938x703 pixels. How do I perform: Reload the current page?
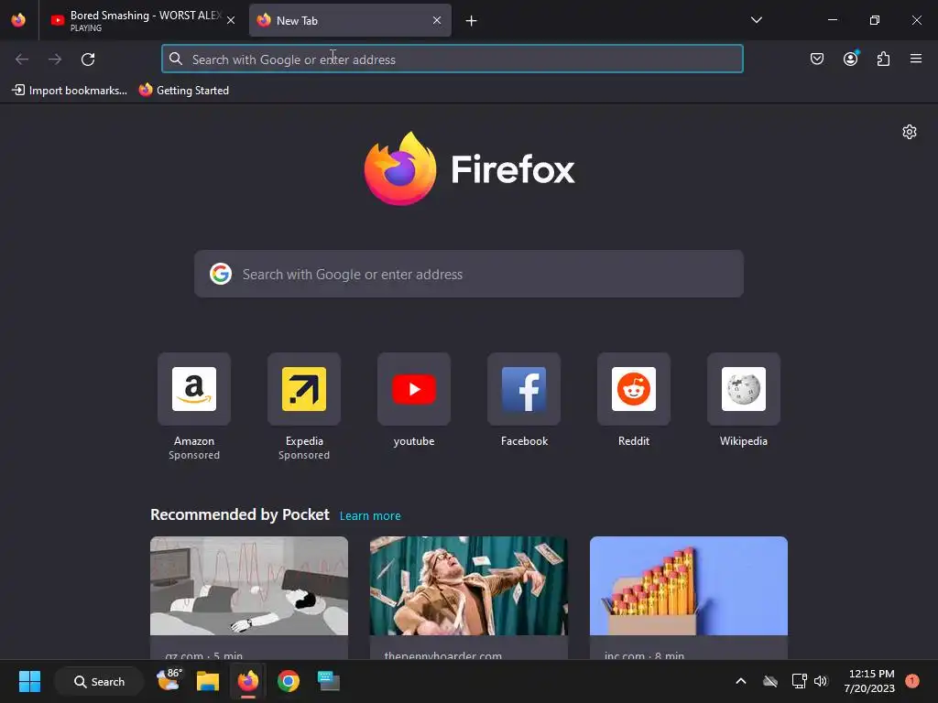[88, 59]
